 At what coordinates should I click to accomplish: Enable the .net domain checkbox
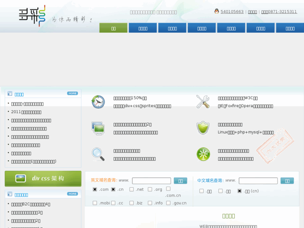pos(131,190)
